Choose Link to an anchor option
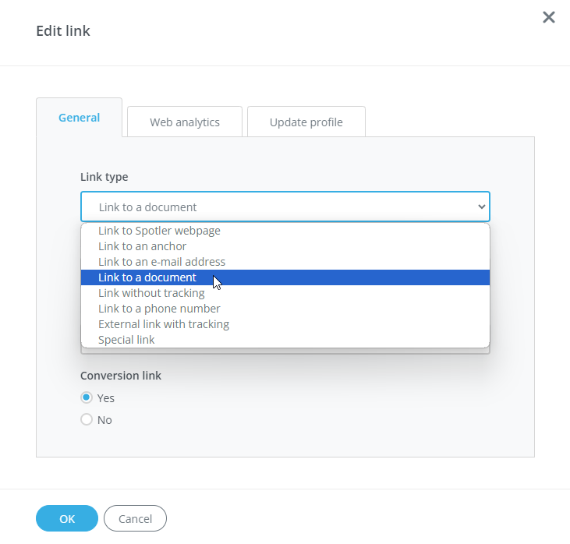This screenshot has height=544, width=570. coord(143,246)
